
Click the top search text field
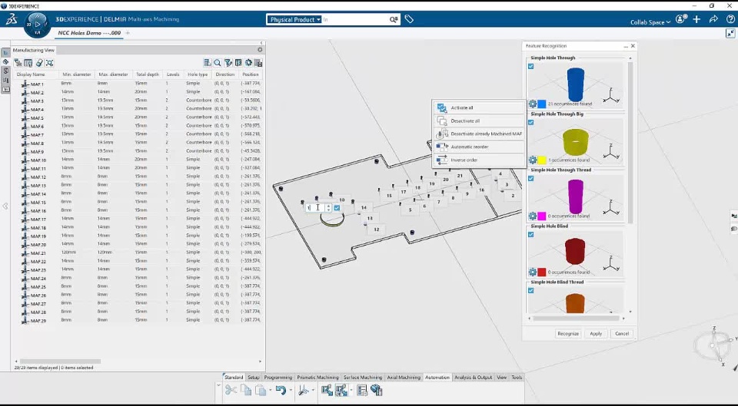pos(355,20)
